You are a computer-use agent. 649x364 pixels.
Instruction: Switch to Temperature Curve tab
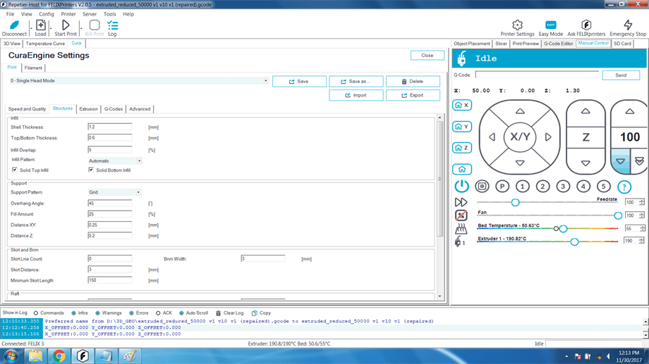pyautogui.click(x=45, y=44)
